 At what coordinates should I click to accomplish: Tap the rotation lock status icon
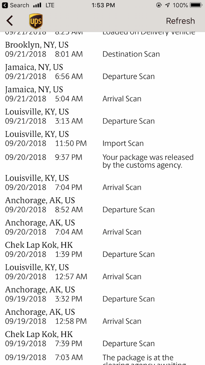point(159,5)
